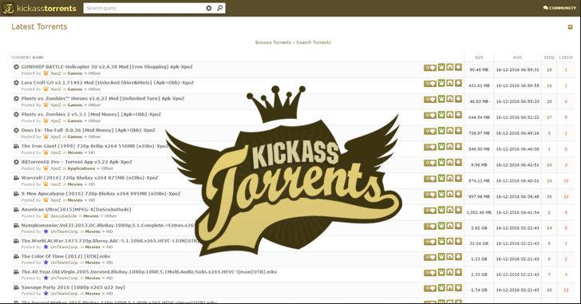Open magnet link for GUNSHIP BATTLE-Helicopter 3D
581x304 pixels.
tap(450, 67)
